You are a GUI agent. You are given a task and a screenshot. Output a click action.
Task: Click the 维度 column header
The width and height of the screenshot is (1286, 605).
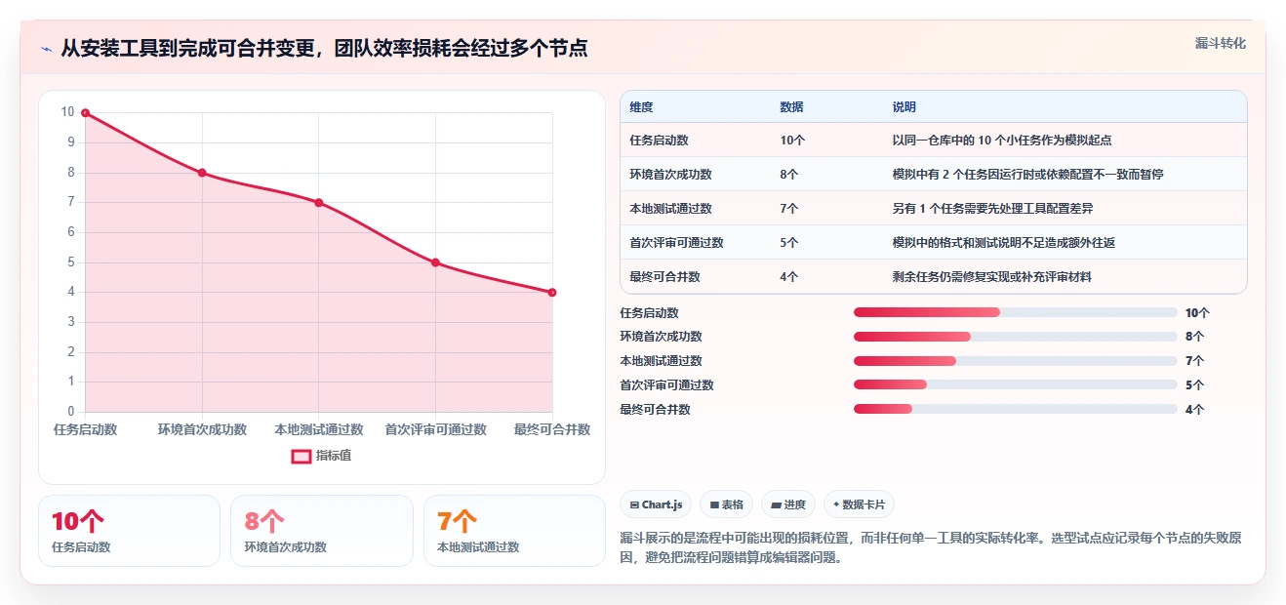(x=642, y=107)
